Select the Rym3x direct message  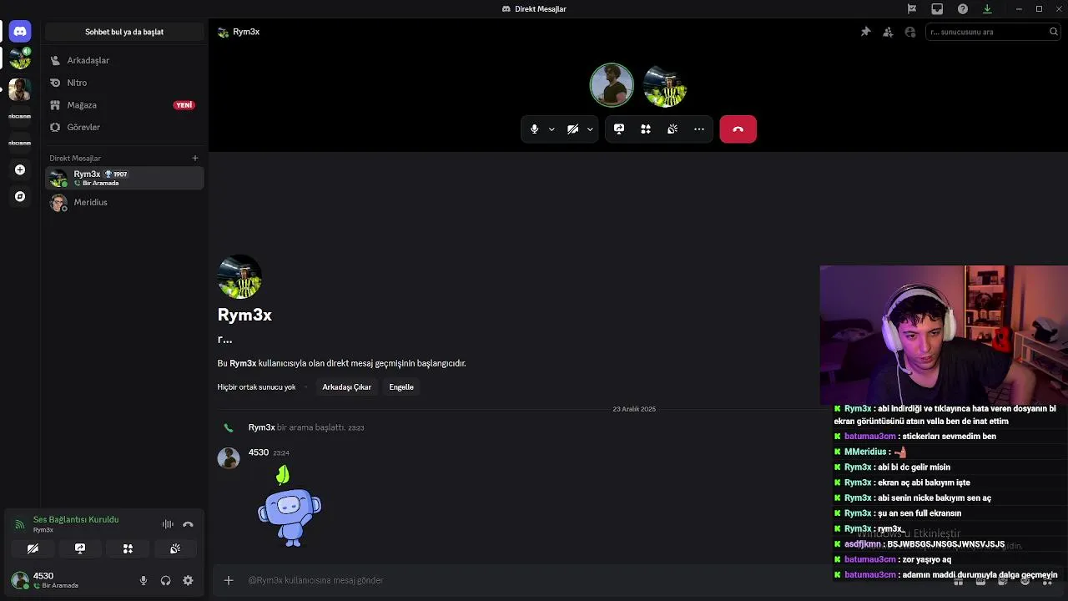pyautogui.click(x=124, y=178)
